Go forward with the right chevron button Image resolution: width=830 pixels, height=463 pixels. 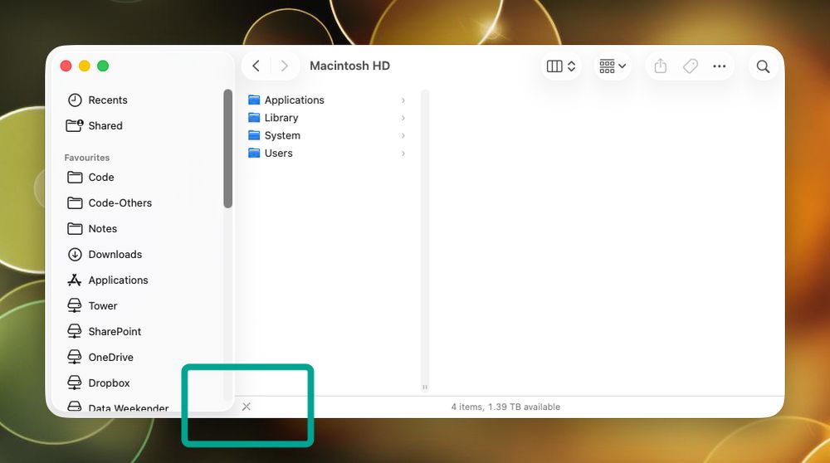click(x=284, y=66)
